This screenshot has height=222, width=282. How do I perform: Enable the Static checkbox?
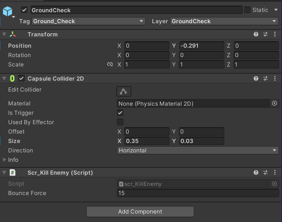248,10
